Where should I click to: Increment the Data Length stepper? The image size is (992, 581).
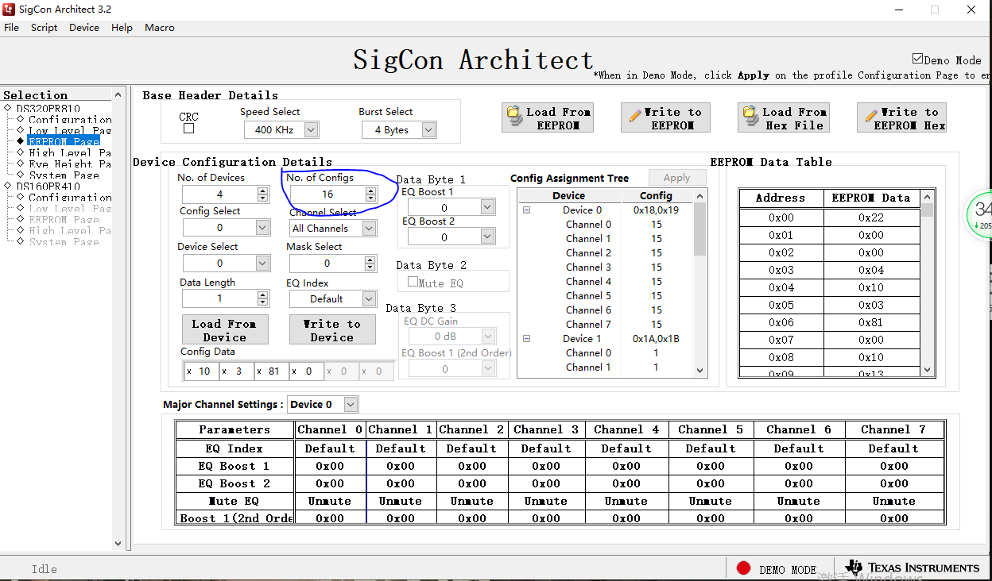(x=263, y=294)
